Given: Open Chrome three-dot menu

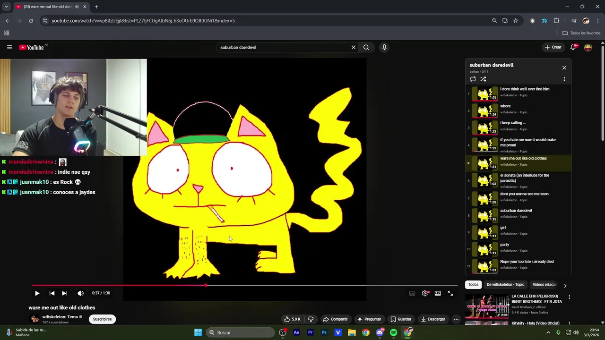Looking at the screenshot, I should point(598,21).
